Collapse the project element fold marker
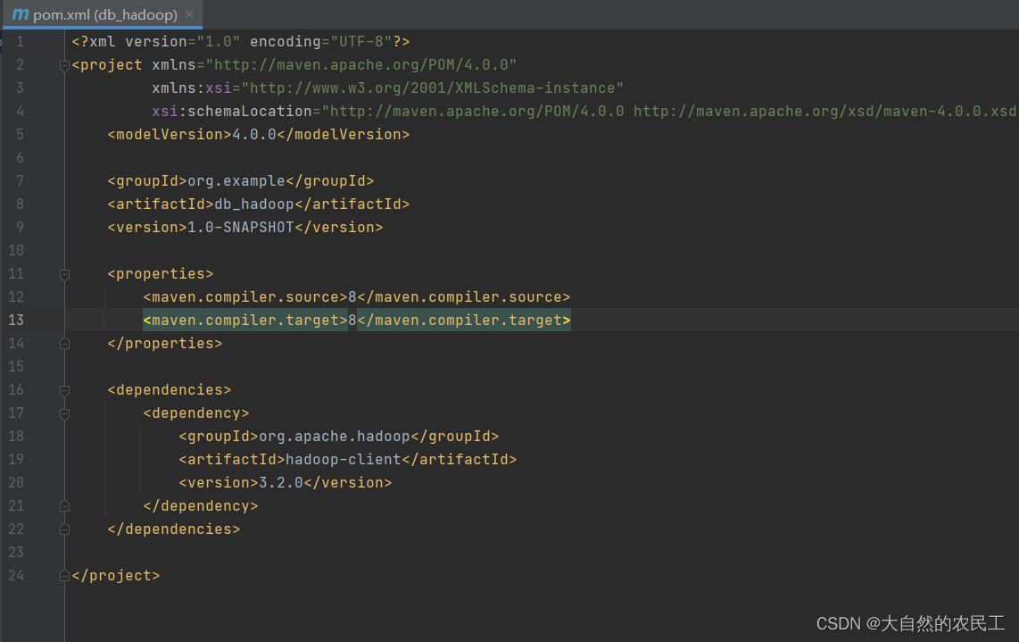This screenshot has width=1019, height=642. click(64, 65)
